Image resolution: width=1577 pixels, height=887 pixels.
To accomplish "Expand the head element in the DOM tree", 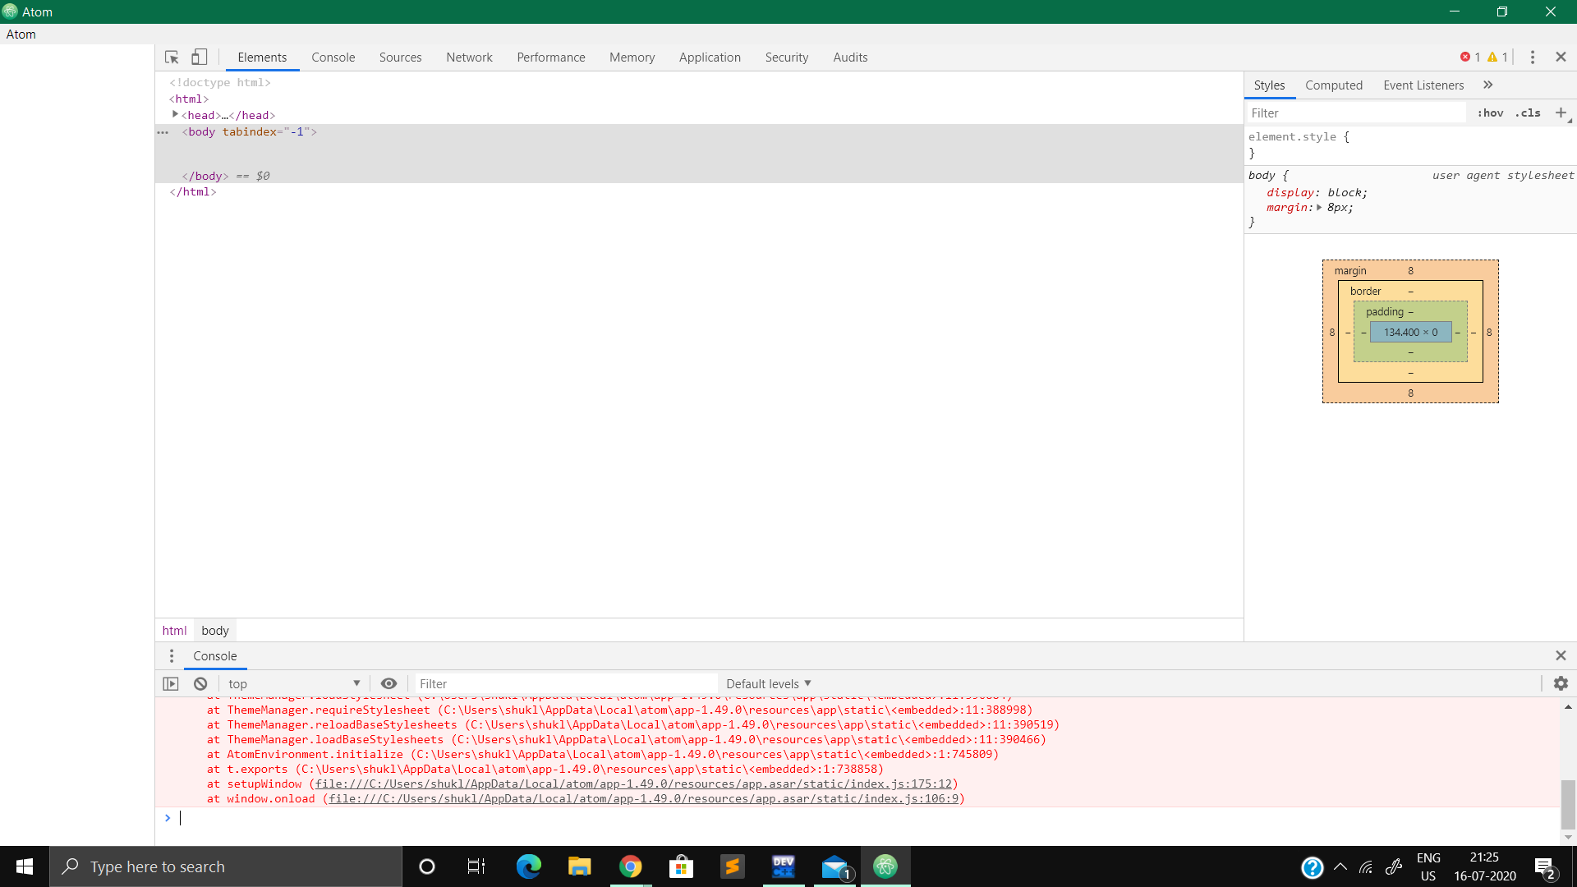I will [x=176, y=115].
